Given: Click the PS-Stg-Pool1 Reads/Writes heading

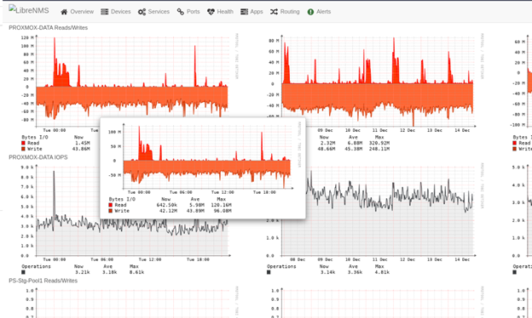Looking at the screenshot, I should pyautogui.click(x=43, y=281).
